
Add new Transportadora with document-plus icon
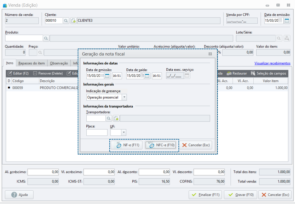(116, 118)
